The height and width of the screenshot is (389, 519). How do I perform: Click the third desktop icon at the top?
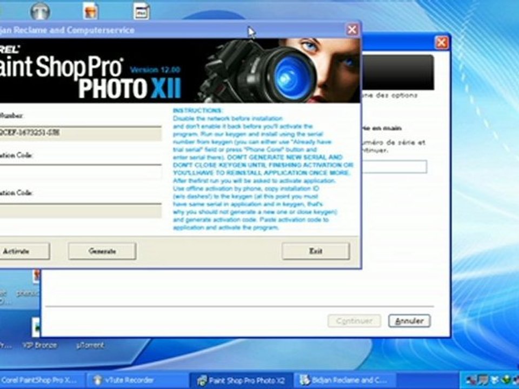(141, 11)
